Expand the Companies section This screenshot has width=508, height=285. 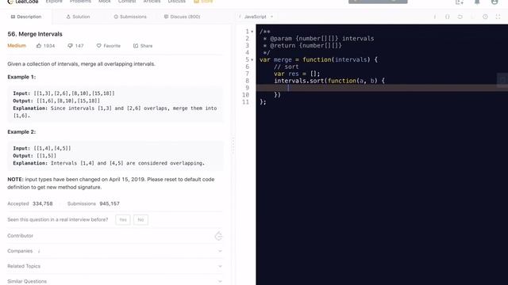[115, 251]
